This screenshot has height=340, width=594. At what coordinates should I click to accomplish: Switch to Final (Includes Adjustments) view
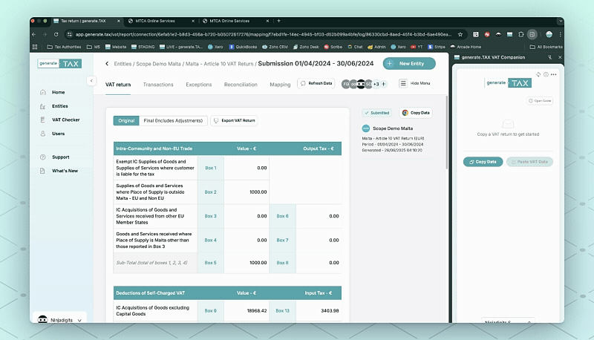tap(173, 120)
